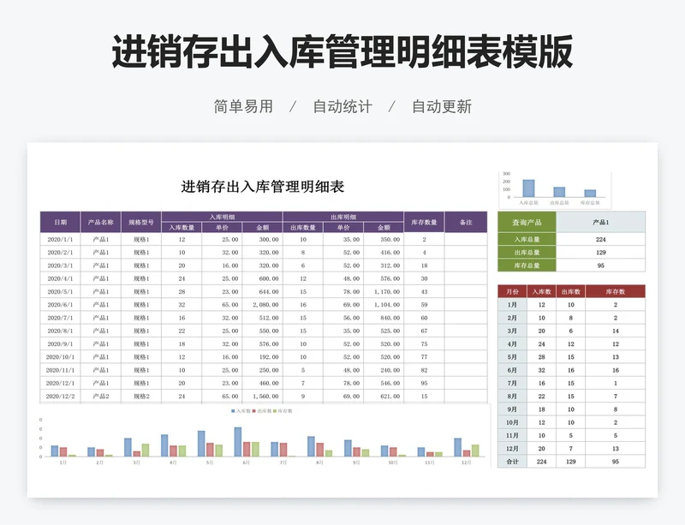685x525 pixels.
Task: Click the 入库总量 value cell showing 224
Action: coord(600,240)
